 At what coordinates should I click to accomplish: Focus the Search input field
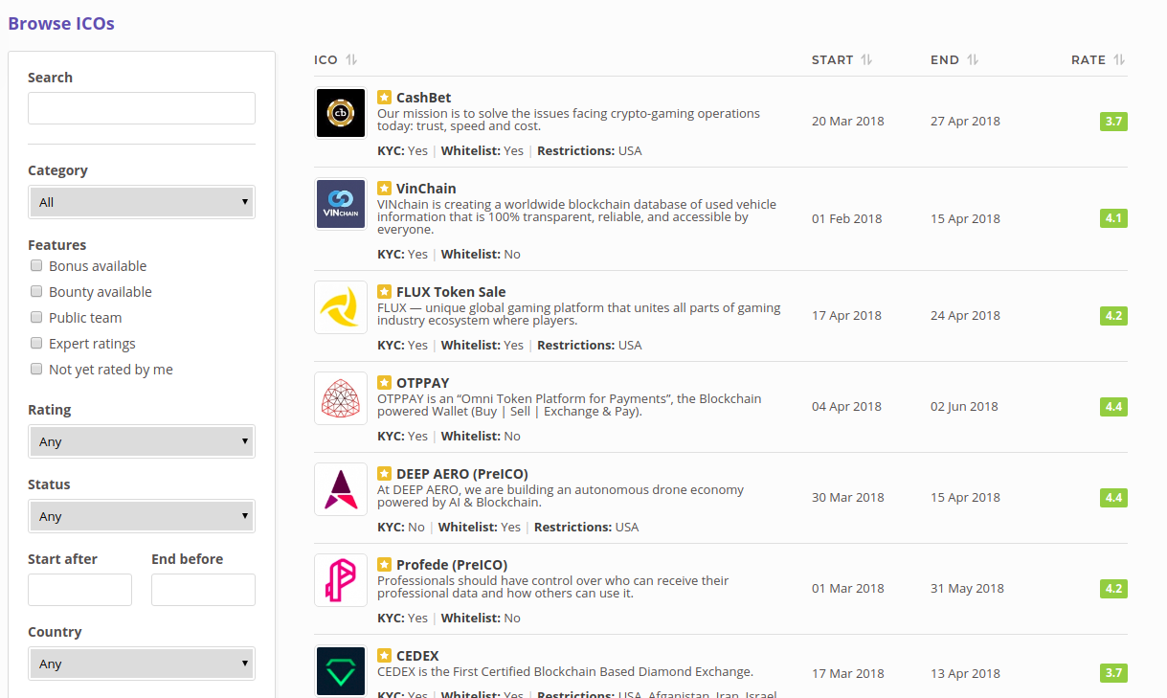click(142, 108)
